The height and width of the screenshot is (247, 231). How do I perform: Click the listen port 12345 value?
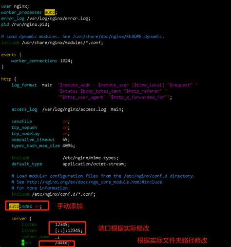coord(61,225)
